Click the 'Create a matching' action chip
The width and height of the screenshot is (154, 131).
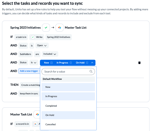pyautogui.click(x=30, y=85)
